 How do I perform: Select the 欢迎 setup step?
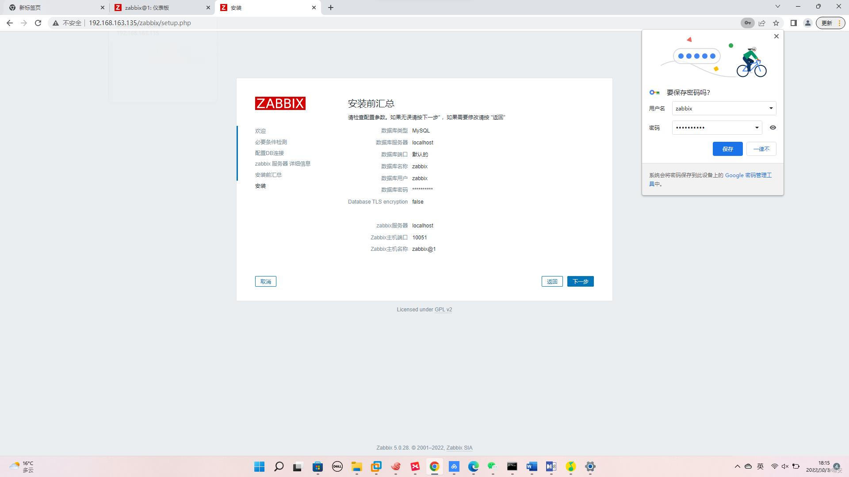260,131
